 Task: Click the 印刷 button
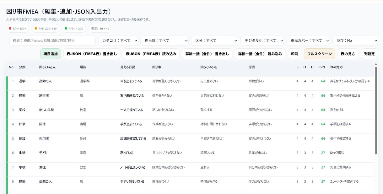(x=294, y=54)
